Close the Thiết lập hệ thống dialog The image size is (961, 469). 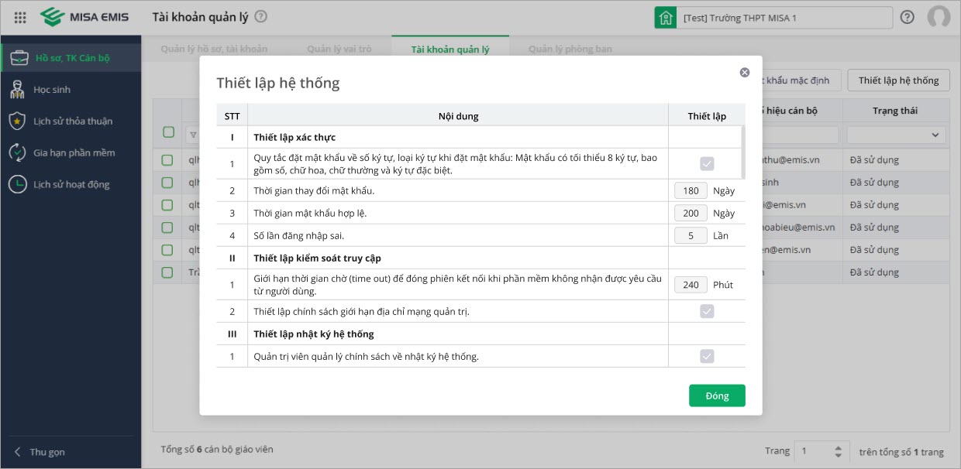click(745, 73)
